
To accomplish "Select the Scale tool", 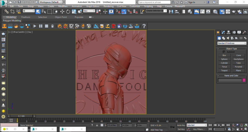I will (74, 11).
